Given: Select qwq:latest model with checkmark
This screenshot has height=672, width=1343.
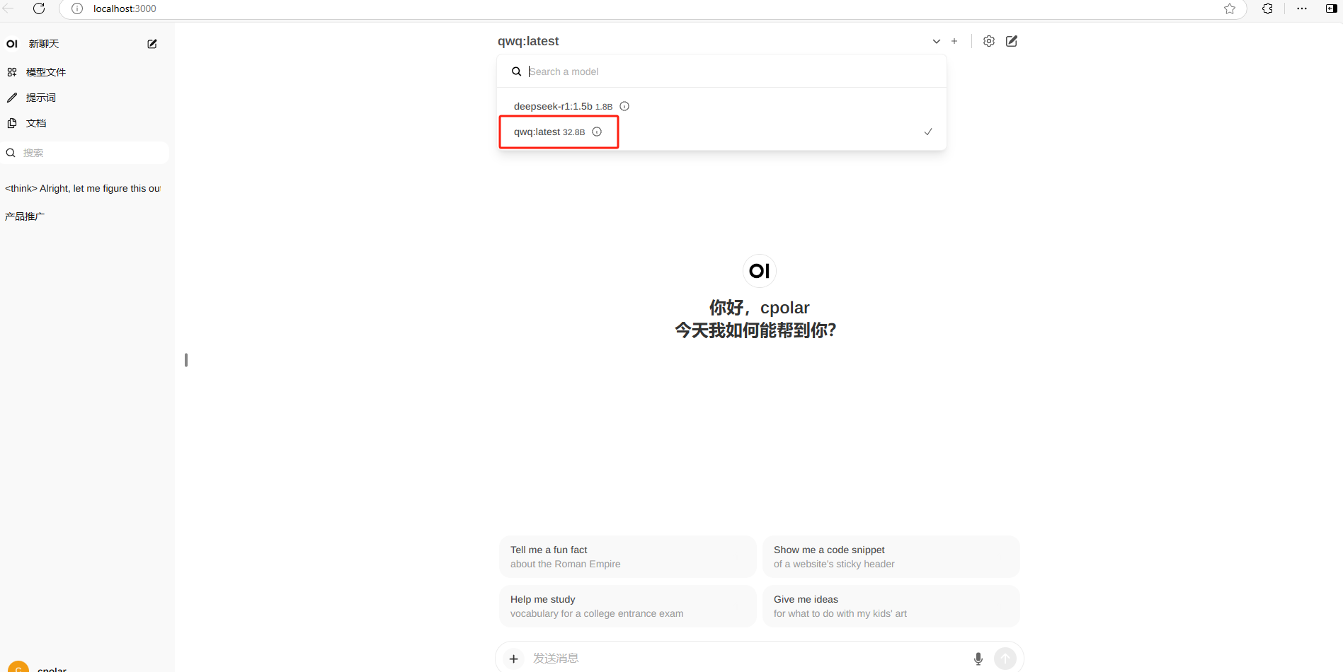Looking at the screenshot, I should 927,132.
